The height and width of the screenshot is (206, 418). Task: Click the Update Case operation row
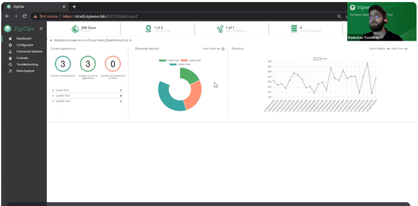click(x=87, y=101)
